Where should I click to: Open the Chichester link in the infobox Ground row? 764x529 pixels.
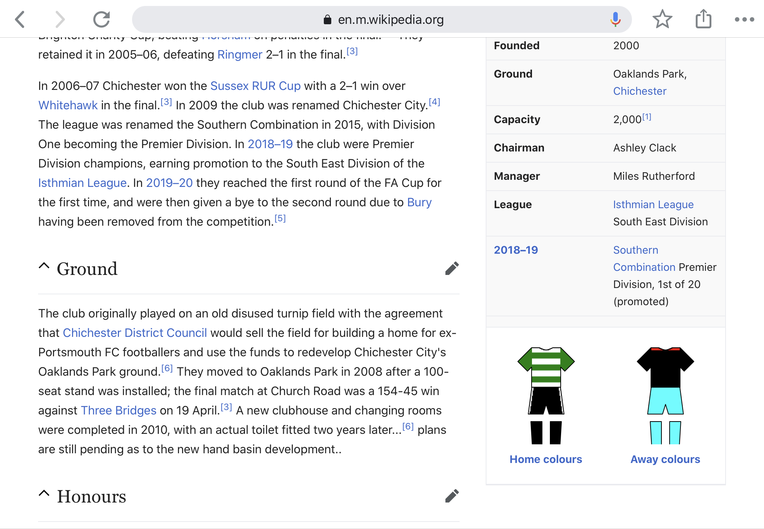coord(640,91)
